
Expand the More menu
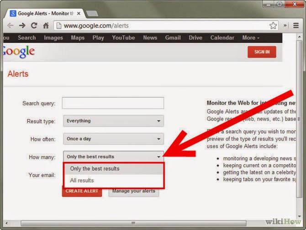coord(251,37)
